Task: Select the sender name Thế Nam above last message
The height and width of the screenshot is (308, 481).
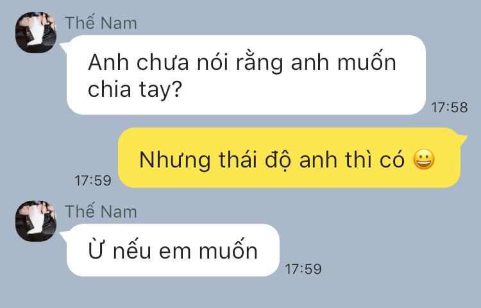Action: pos(101,212)
